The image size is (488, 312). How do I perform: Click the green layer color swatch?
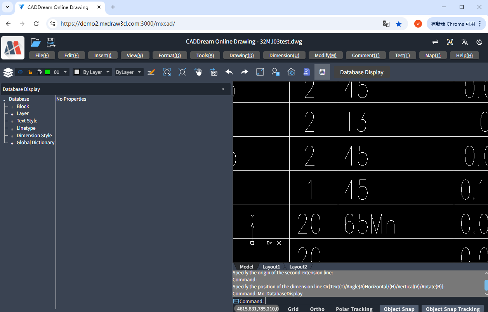[47, 72]
